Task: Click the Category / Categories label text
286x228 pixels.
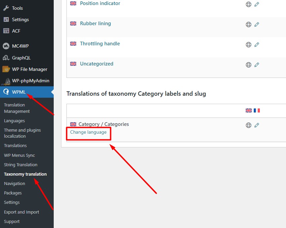Action: coord(104,124)
